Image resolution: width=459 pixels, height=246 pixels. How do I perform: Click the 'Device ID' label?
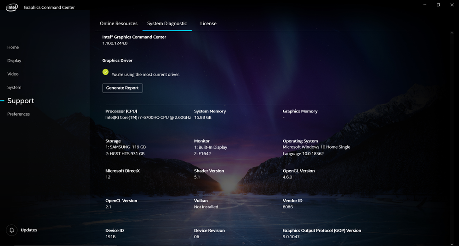115,230
